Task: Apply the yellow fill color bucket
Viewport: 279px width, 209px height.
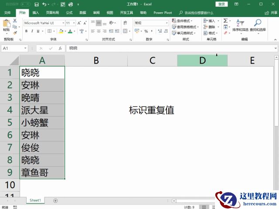Action: [x=61, y=31]
